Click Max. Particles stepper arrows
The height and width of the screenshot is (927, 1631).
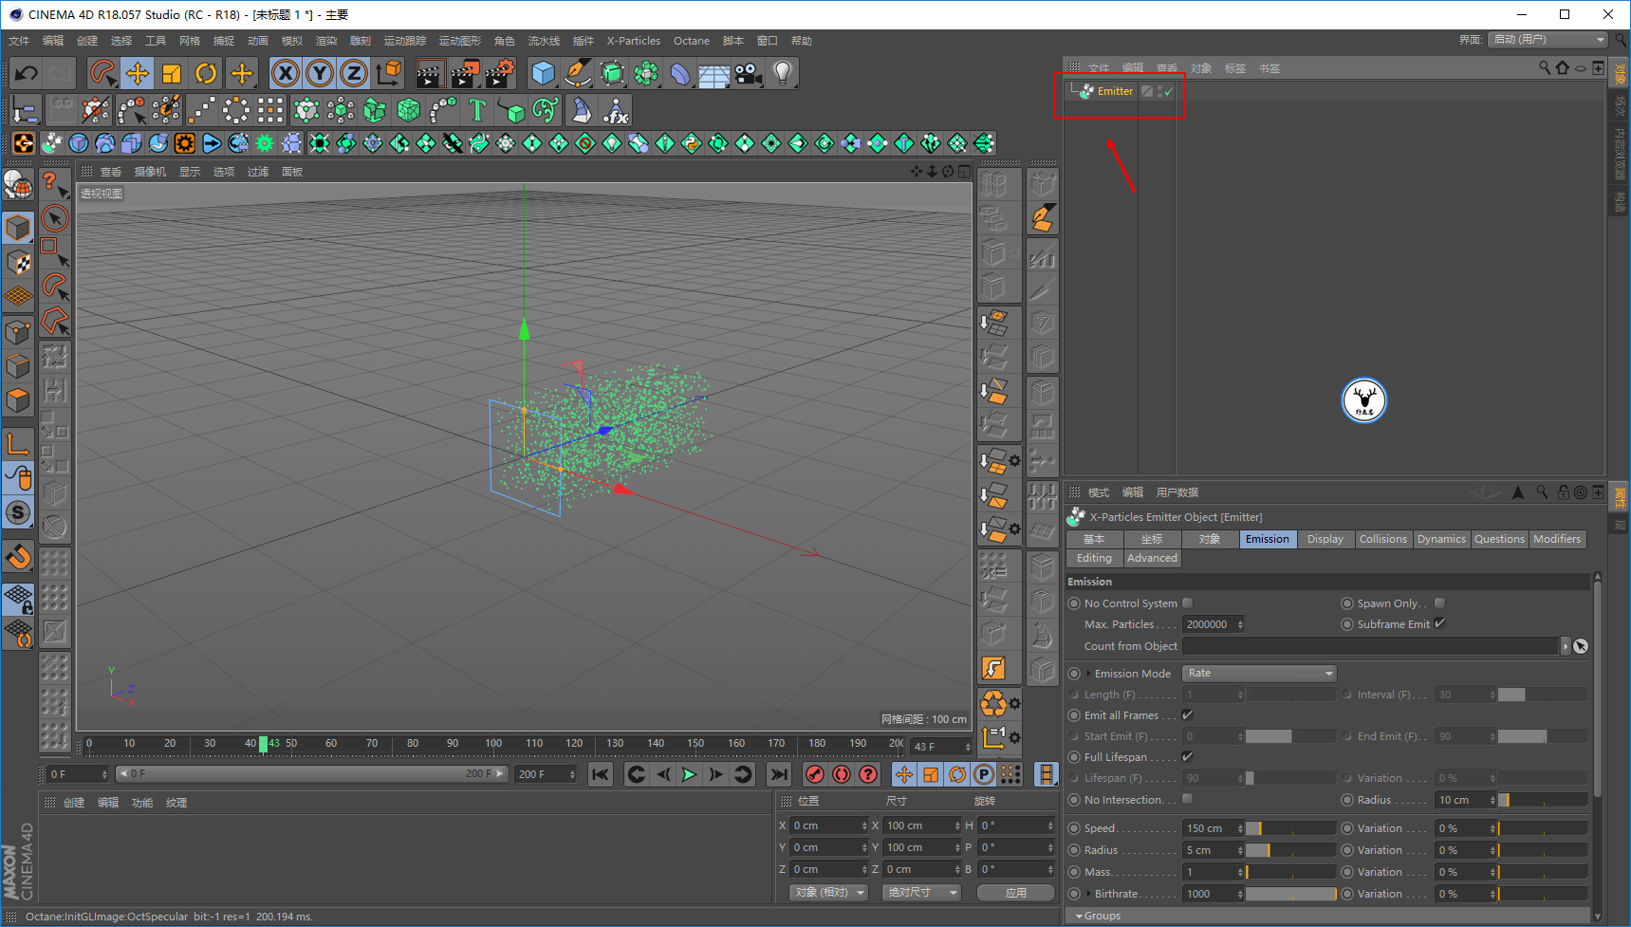point(1240,624)
